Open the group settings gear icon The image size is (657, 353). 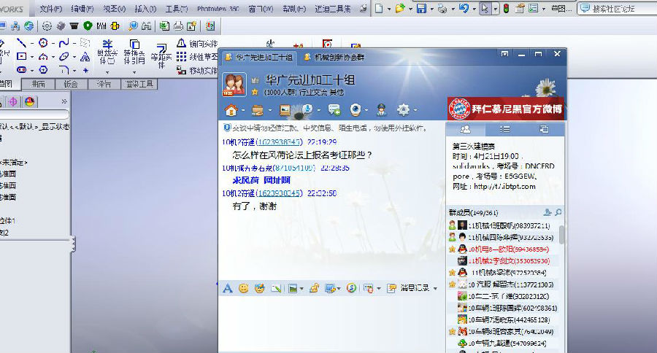[402, 110]
